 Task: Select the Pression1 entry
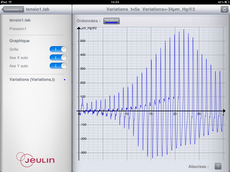(x=18, y=29)
